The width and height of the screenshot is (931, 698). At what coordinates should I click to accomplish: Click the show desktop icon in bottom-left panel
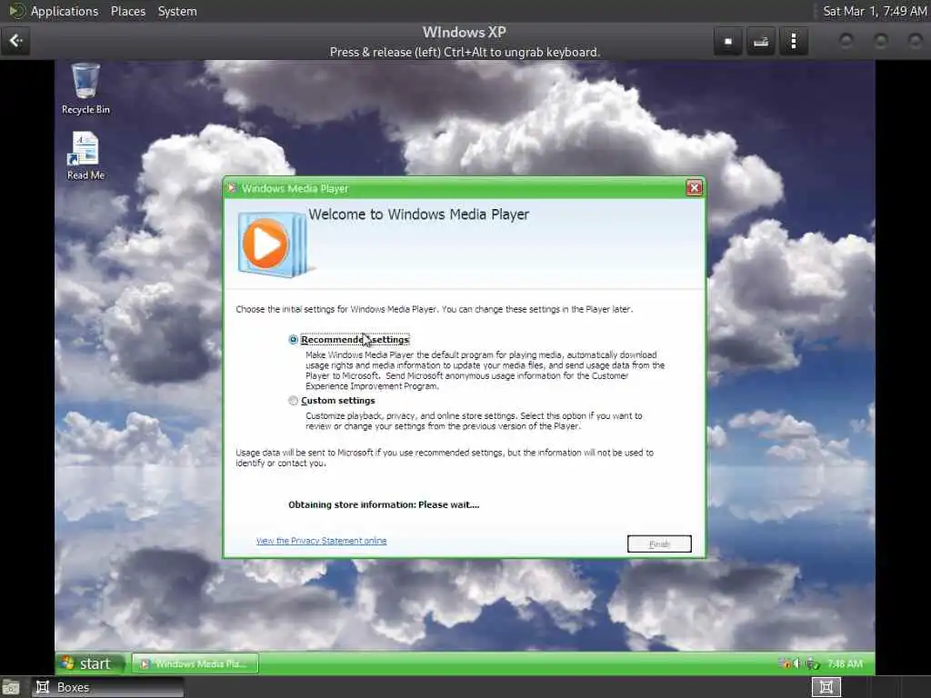(x=10, y=687)
